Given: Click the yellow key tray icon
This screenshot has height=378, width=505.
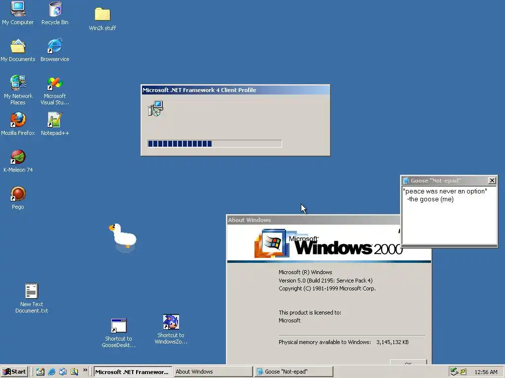Looking at the screenshot, I should pos(463,372).
